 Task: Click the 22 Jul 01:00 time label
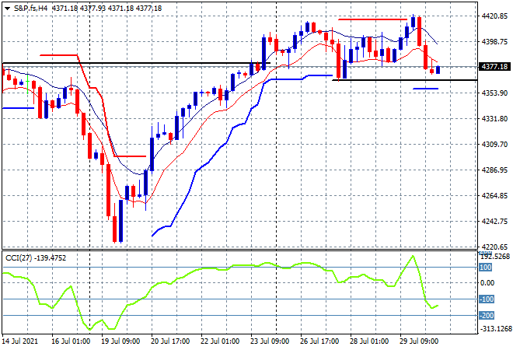pos(220,341)
